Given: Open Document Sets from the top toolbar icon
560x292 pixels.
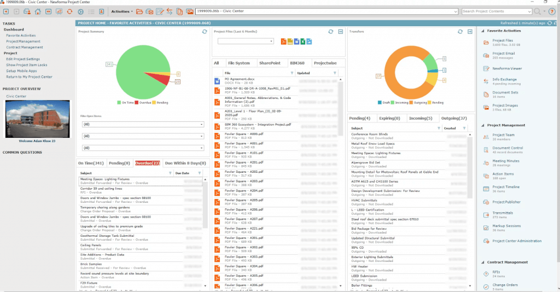Looking at the screenshot, I should (x=179, y=11).
